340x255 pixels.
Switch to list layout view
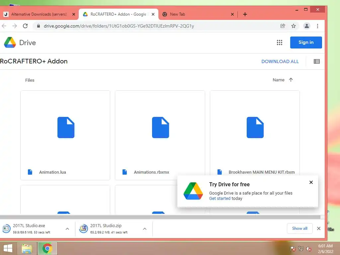tap(316, 61)
